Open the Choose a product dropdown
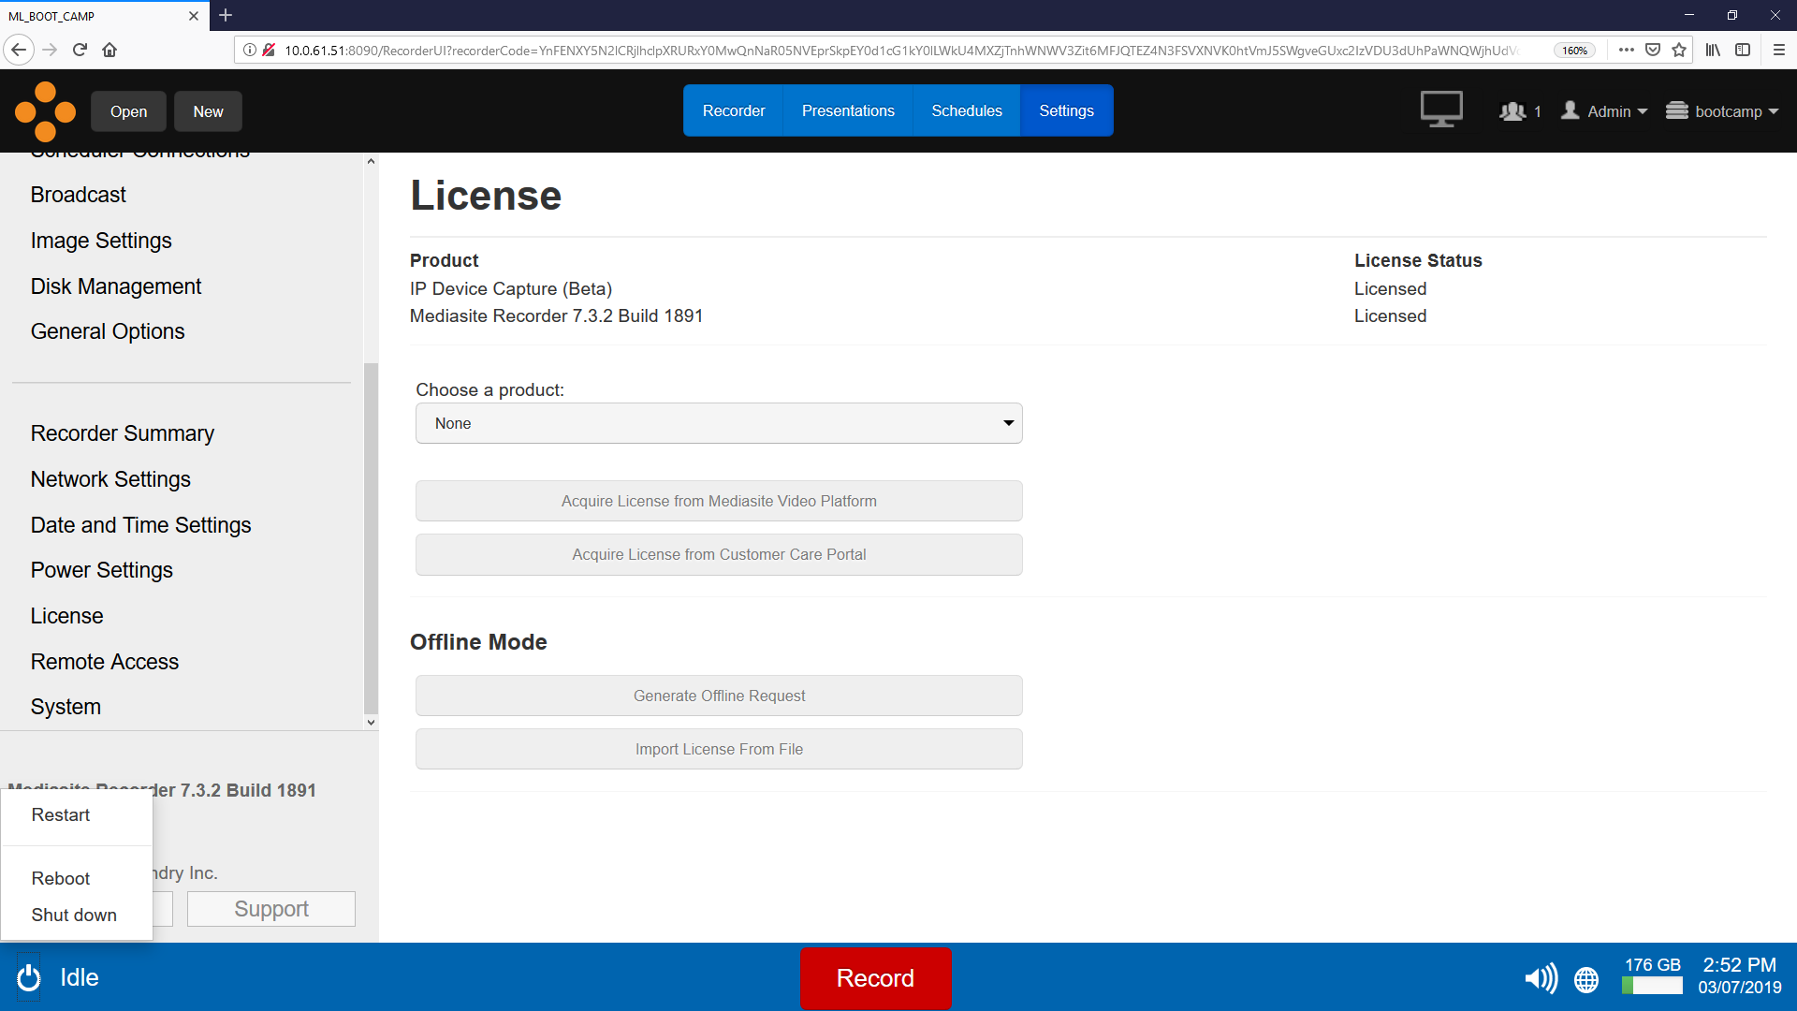1797x1011 pixels. point(719,423)
